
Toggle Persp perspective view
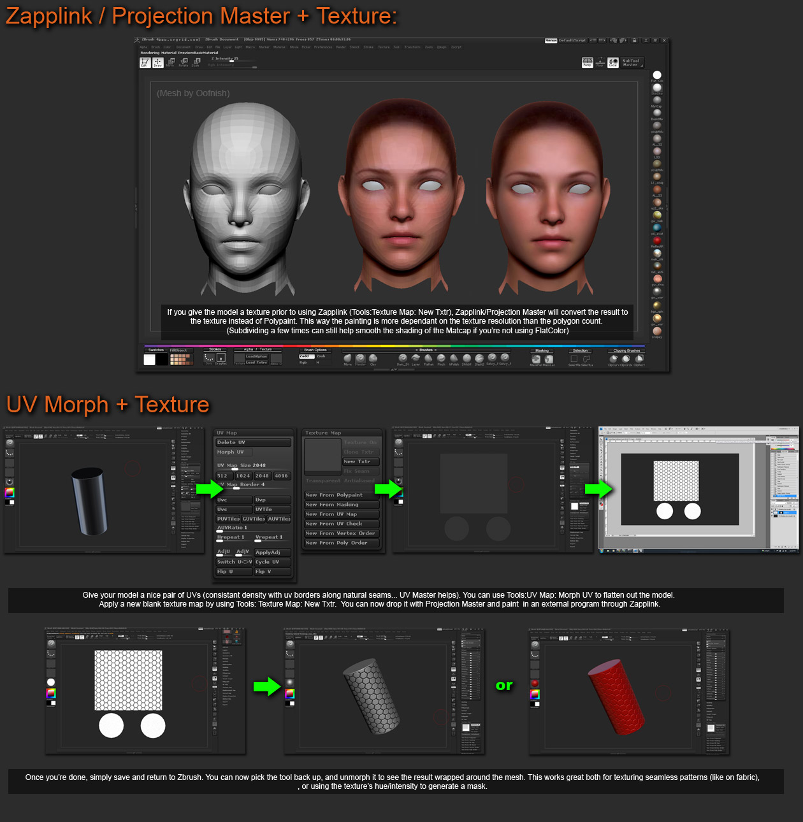pyautogui.click(x=588, y=62)
